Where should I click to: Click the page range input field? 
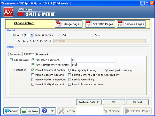click(x=100, y=41)
